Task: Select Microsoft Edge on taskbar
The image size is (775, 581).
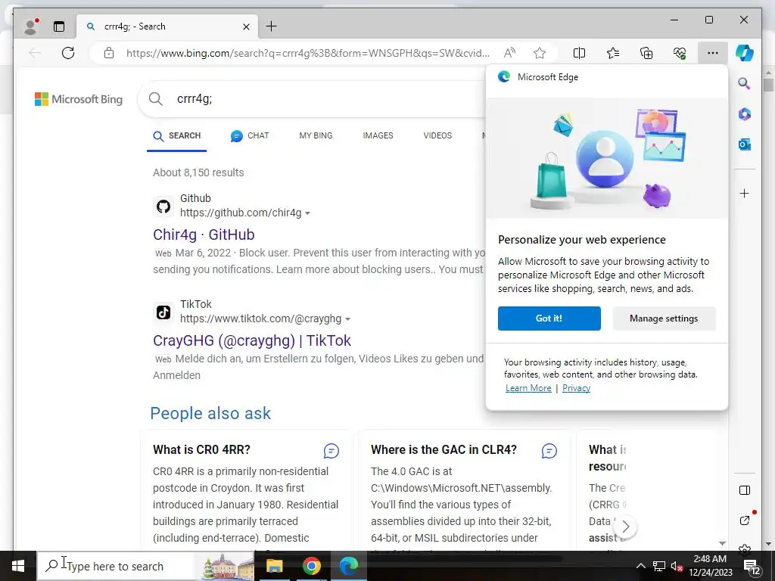Action: click(x=348, y=566)
